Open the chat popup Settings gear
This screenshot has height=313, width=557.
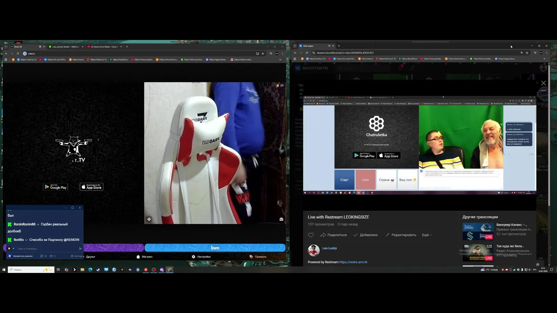(76, 256)
